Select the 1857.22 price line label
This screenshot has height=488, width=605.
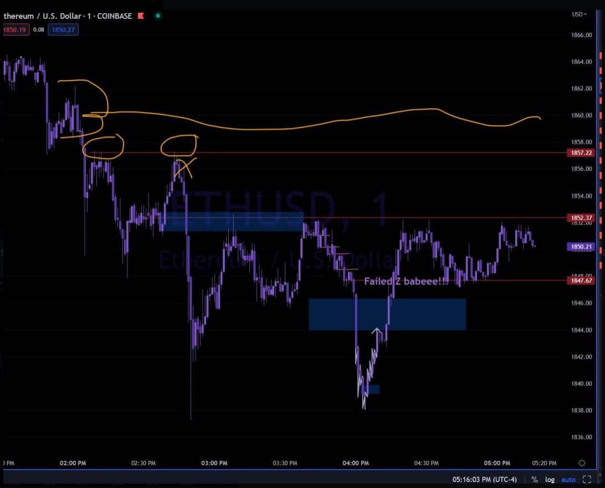pos(581,153)
